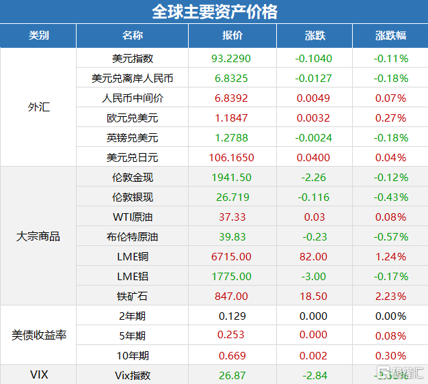
Task: Click the change value 0.0032
Action: click(x=313, y=118)
